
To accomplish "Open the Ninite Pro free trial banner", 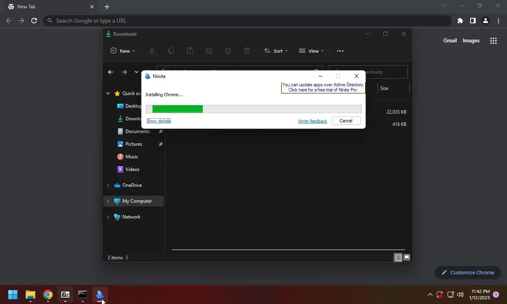I will pos(323,87).
